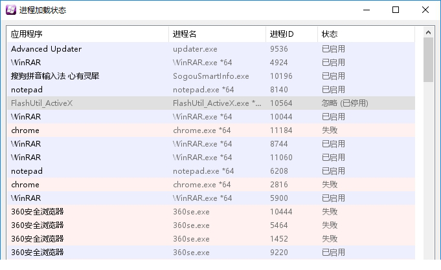The height and width of the screenshot is (270, 441).
Task: Sort by the 状态 column header
Action: [366, 34]
